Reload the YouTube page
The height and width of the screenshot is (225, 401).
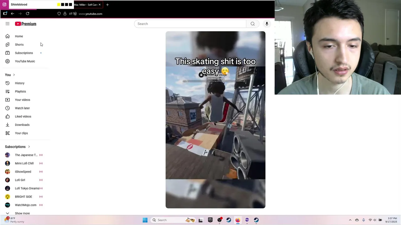pyautogui.click(x=28, y=14)
